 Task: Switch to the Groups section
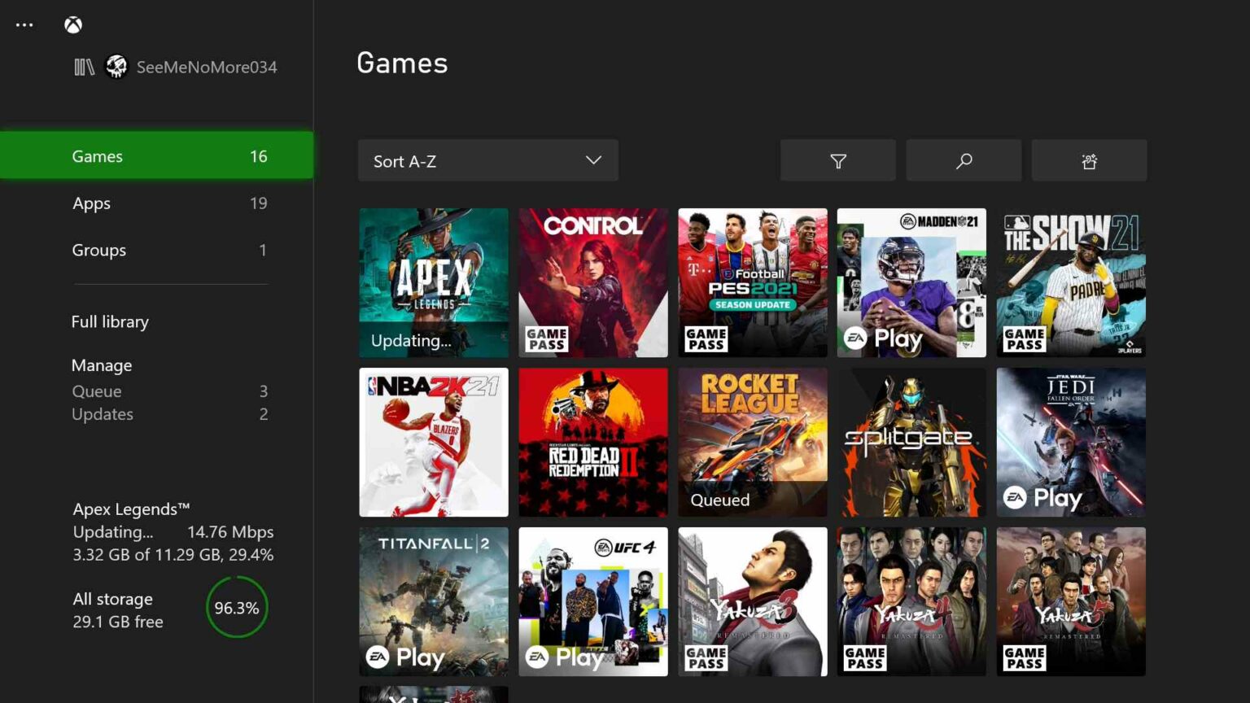tap(98, 250)
